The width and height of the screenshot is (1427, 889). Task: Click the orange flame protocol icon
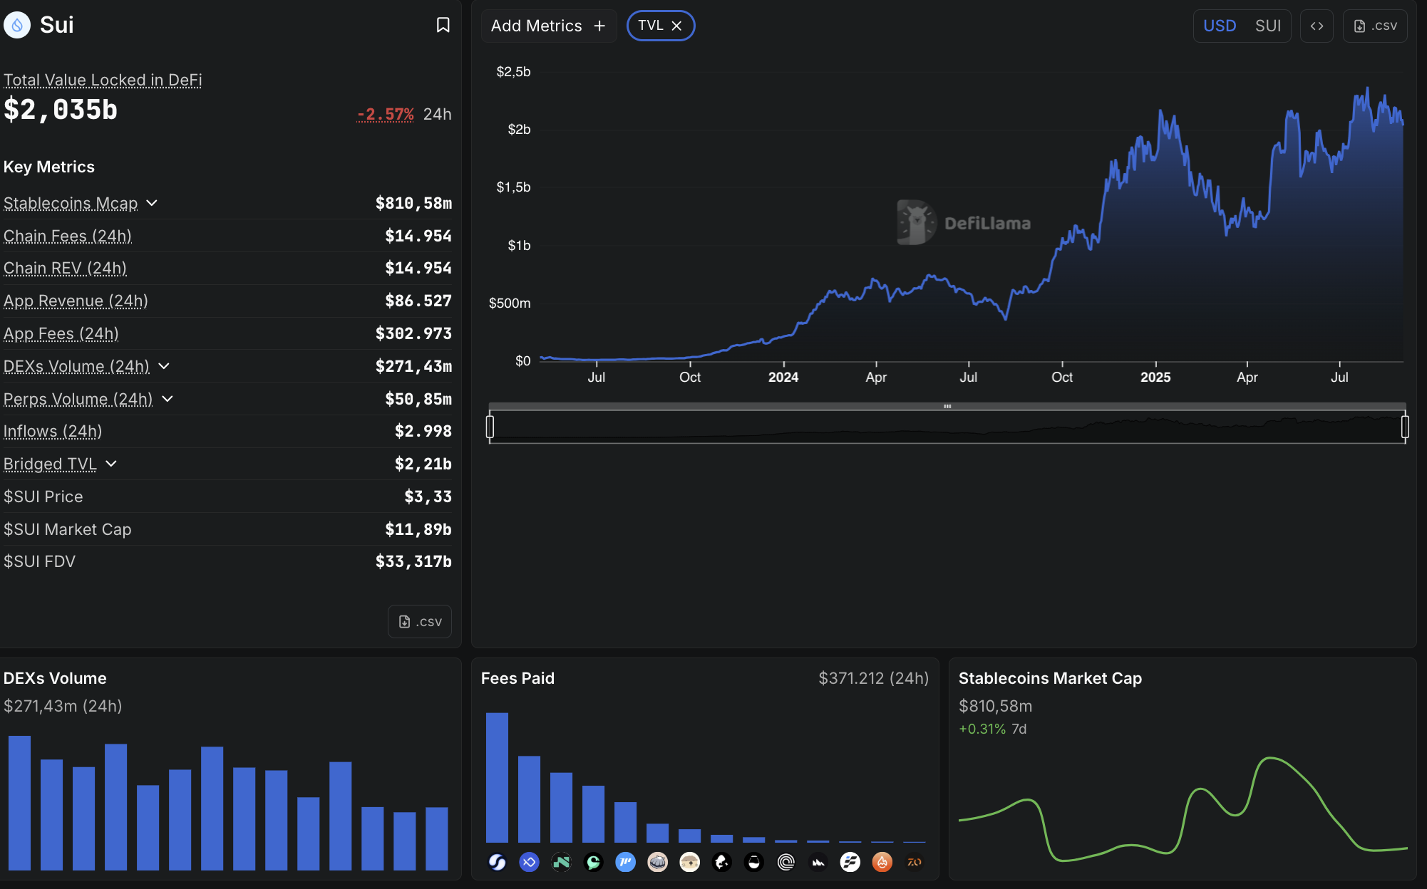click(x=882, y=863)
